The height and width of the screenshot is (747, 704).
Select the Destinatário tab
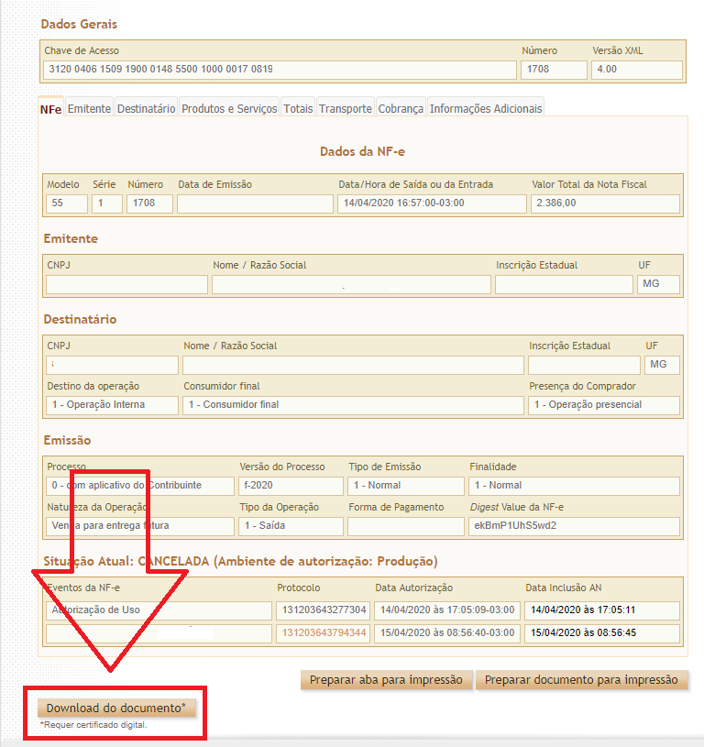pyautogui.click(x=146, y=108)
